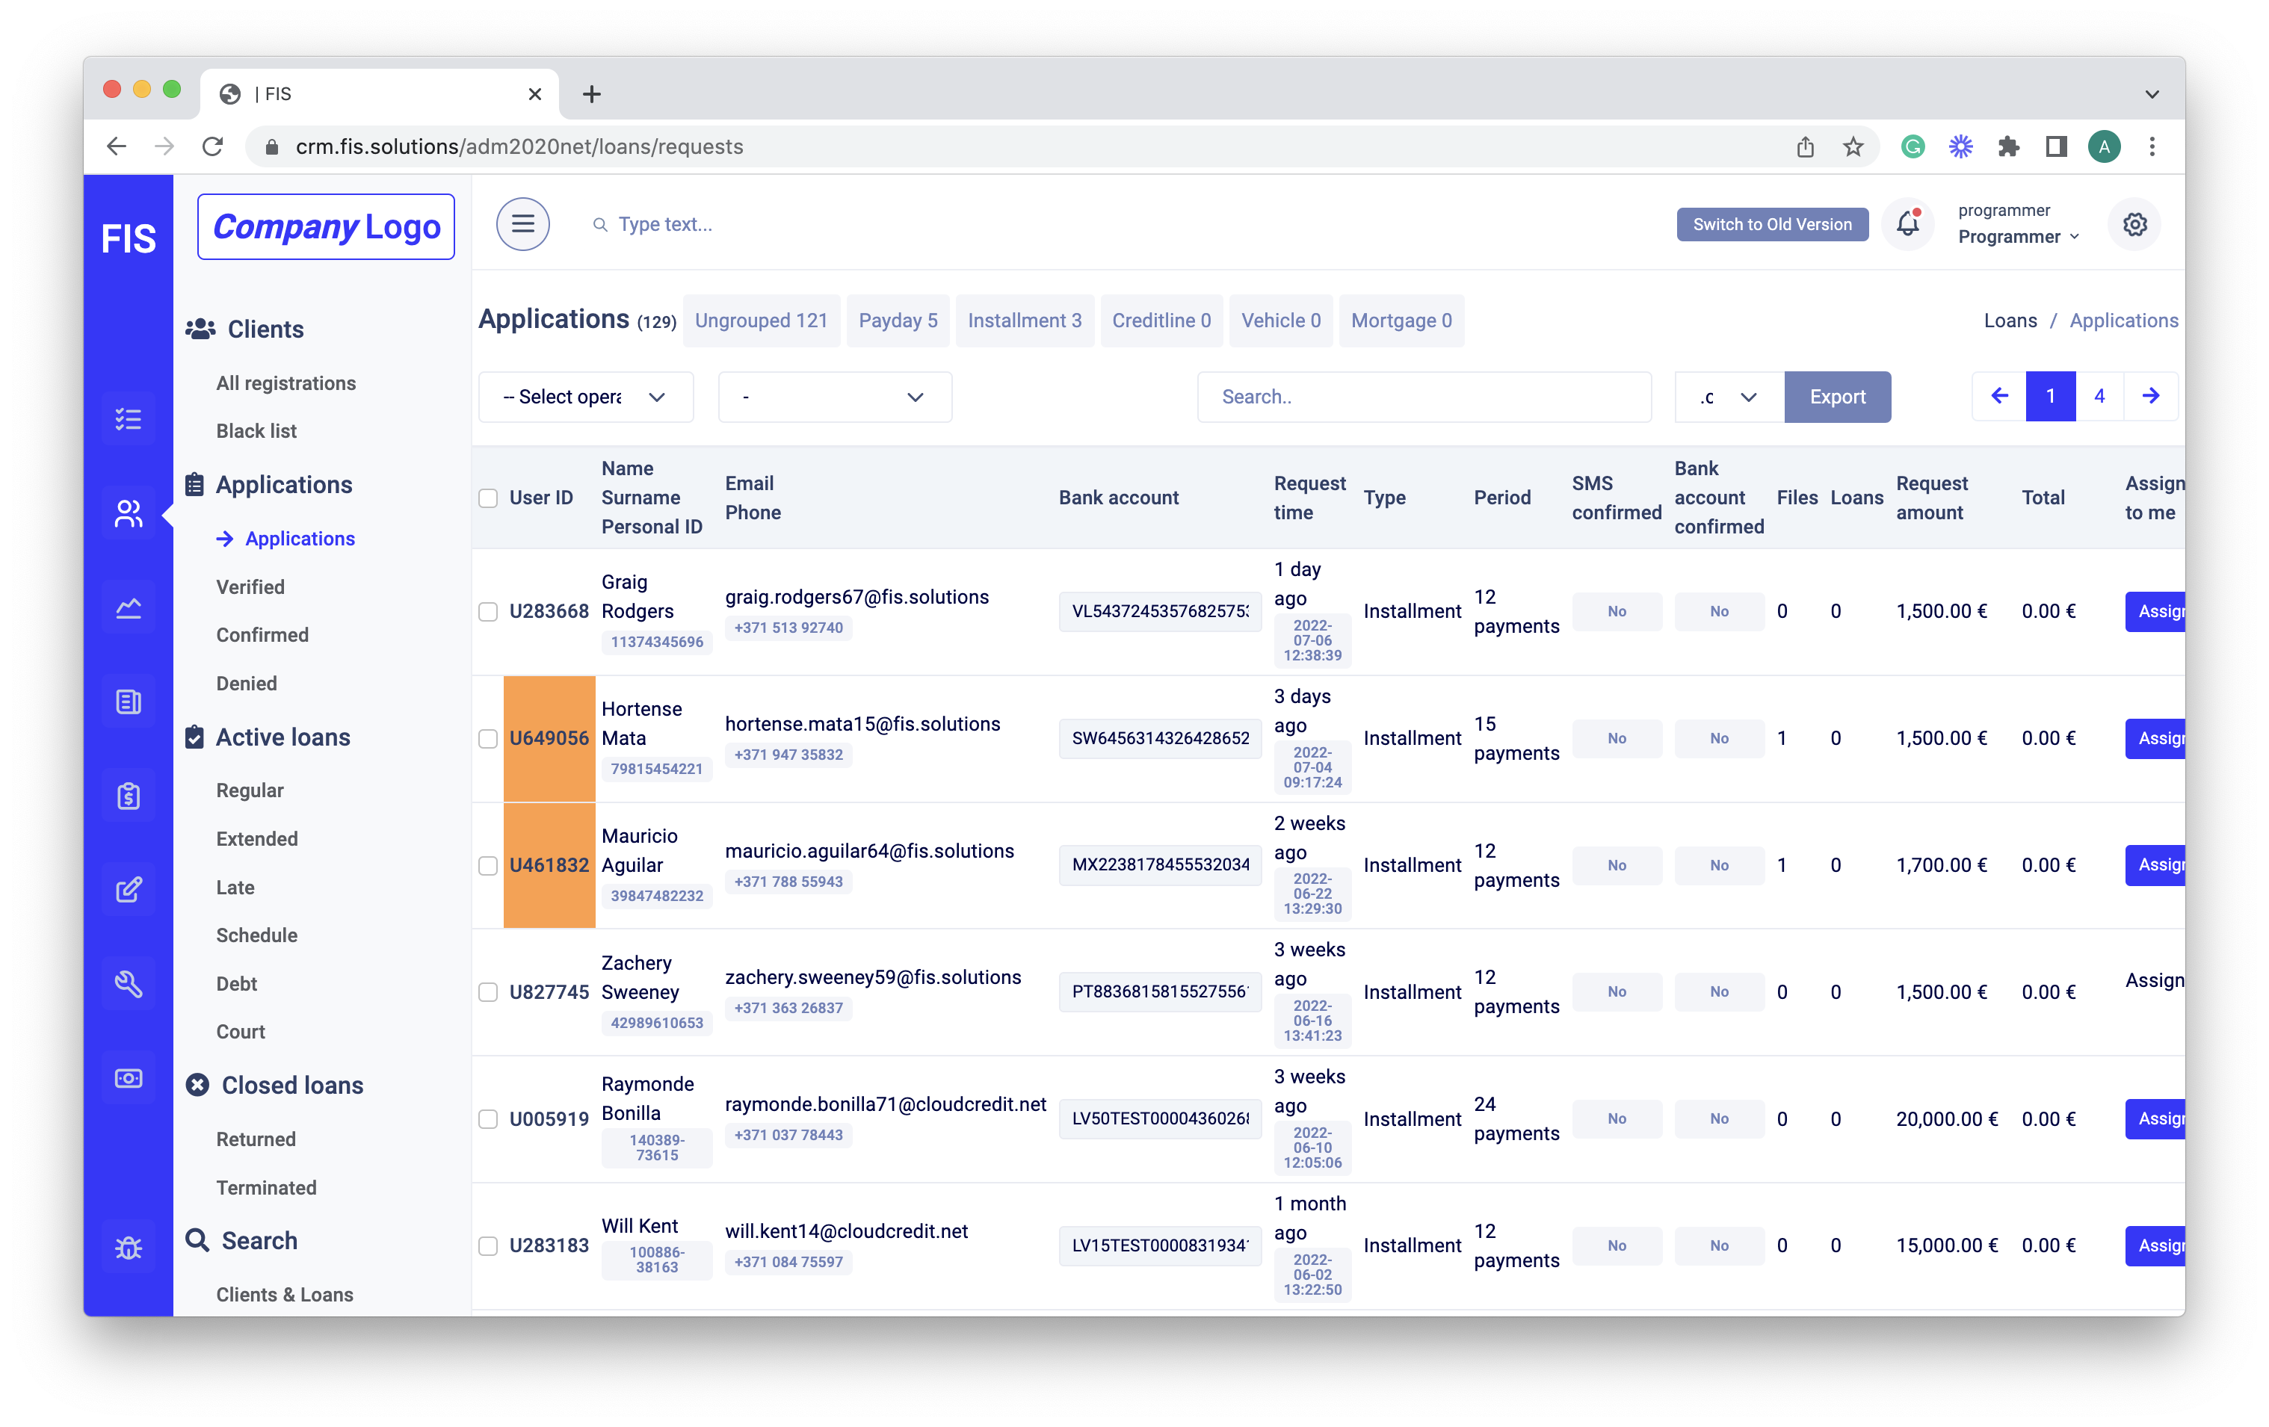Click the Active loans section icon in sidebar
The image size is (2269, 1427).
tap(194, 737)
